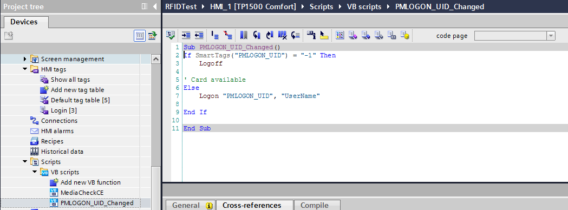Place cursor on Logon line 7
Viewport: 568px width, 210px height.
[259, 96]
